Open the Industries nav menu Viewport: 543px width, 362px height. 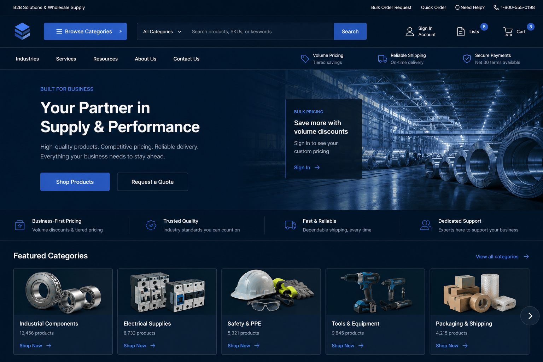tap(27, 59)
